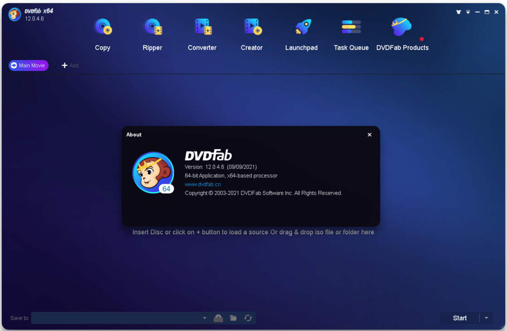Open DVDFab Products
Image resolution: width=507 pixels, height=331 pixels.
402,34
